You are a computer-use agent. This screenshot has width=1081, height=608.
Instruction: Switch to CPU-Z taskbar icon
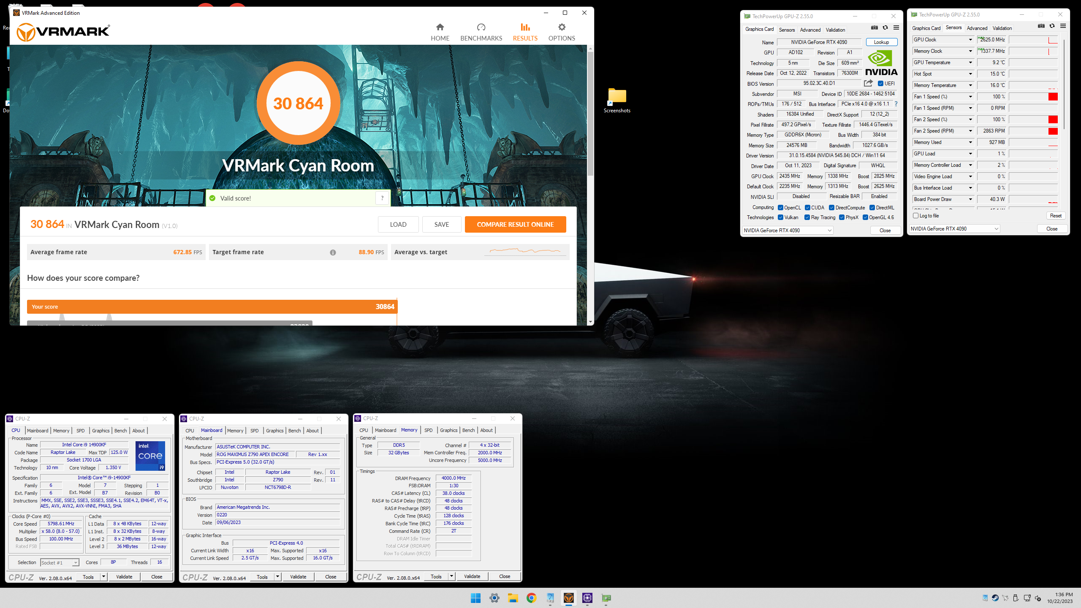click(587, 598)
